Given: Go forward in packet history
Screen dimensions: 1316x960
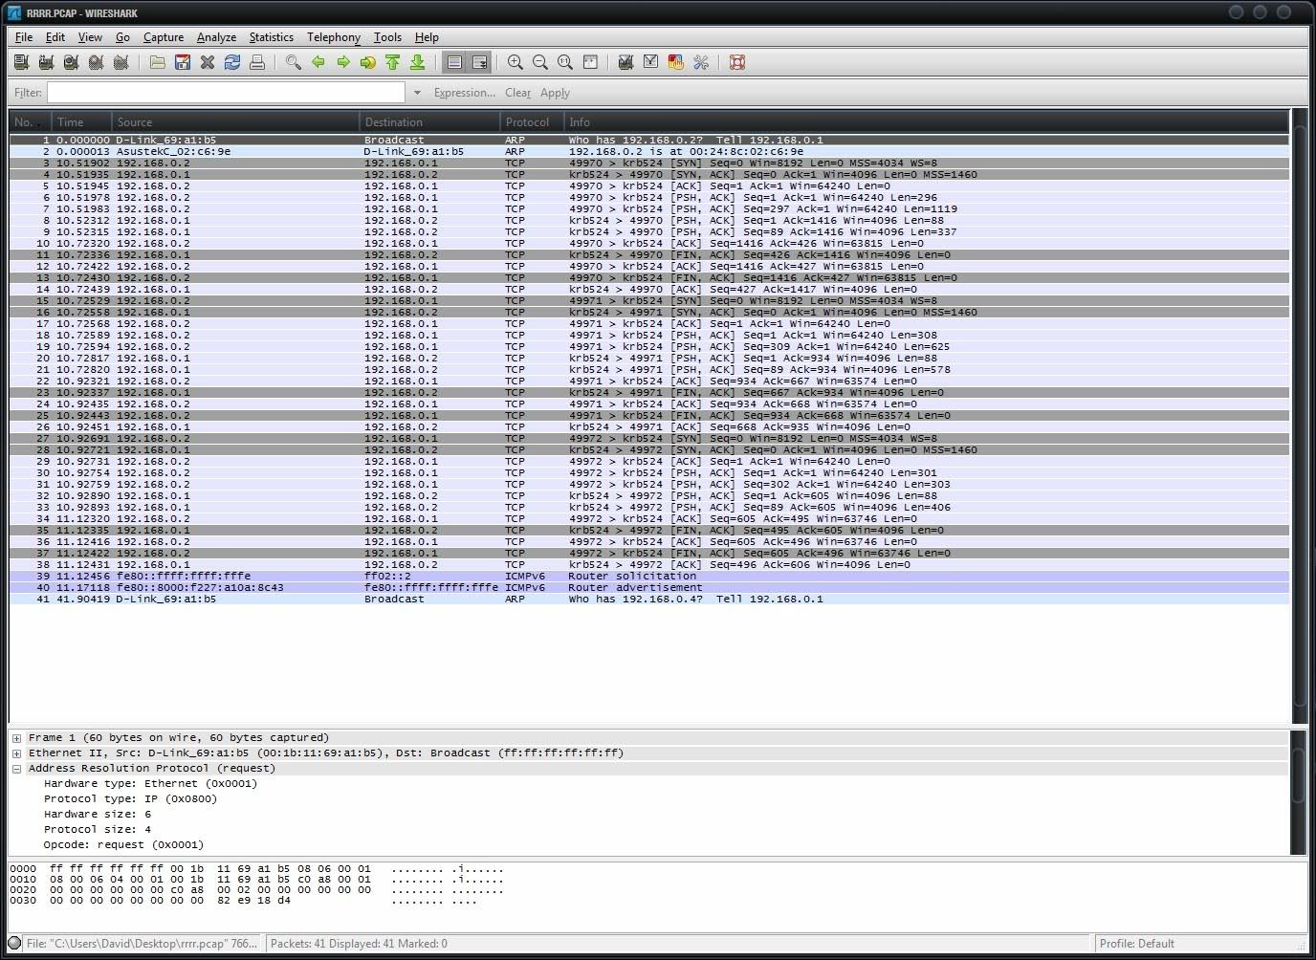Looking at the screenshot, I should [343, 62].
